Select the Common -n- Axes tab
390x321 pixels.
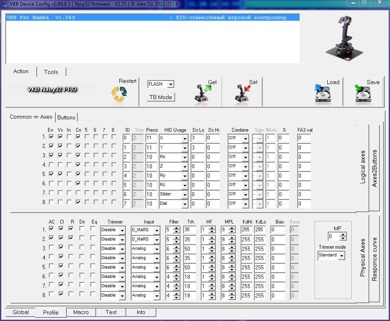click(31, 117)
